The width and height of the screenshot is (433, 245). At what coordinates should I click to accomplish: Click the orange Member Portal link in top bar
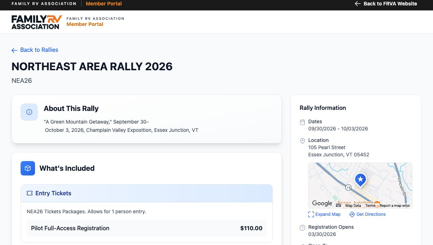pyautogui.click(x=104, y=4)
